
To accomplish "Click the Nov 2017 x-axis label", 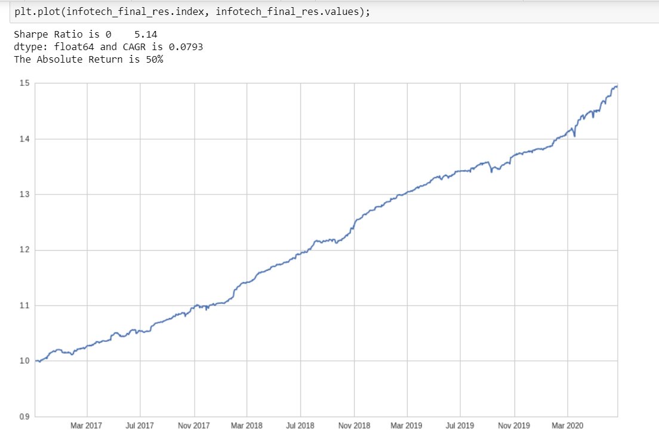I will tap(193, 426).
